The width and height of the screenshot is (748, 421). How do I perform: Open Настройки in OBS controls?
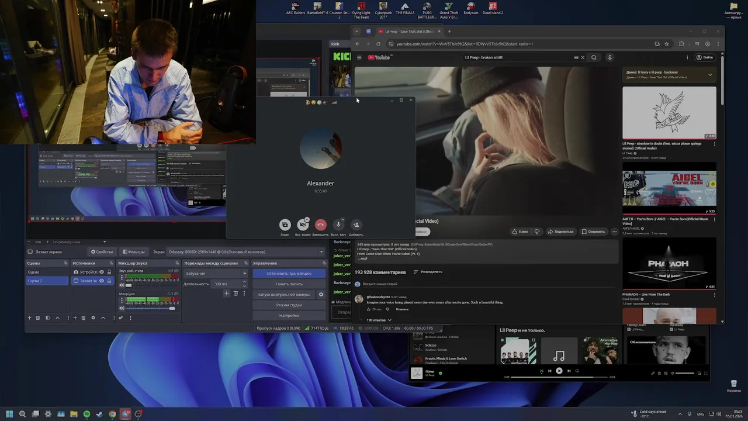coord(289,315)
